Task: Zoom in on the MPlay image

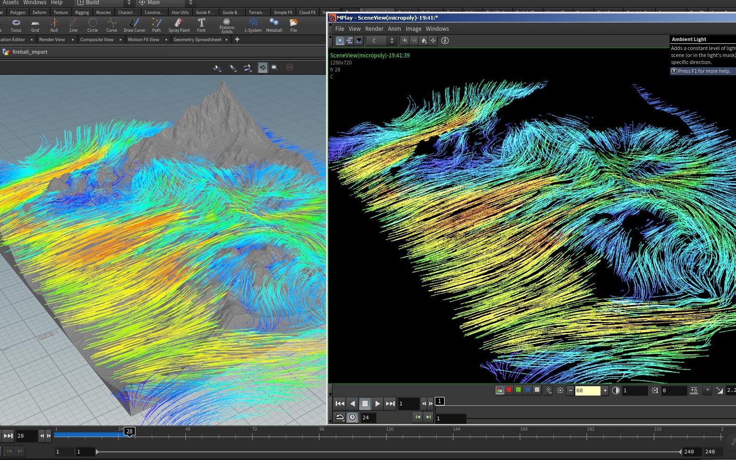Action: coord(405,41)
